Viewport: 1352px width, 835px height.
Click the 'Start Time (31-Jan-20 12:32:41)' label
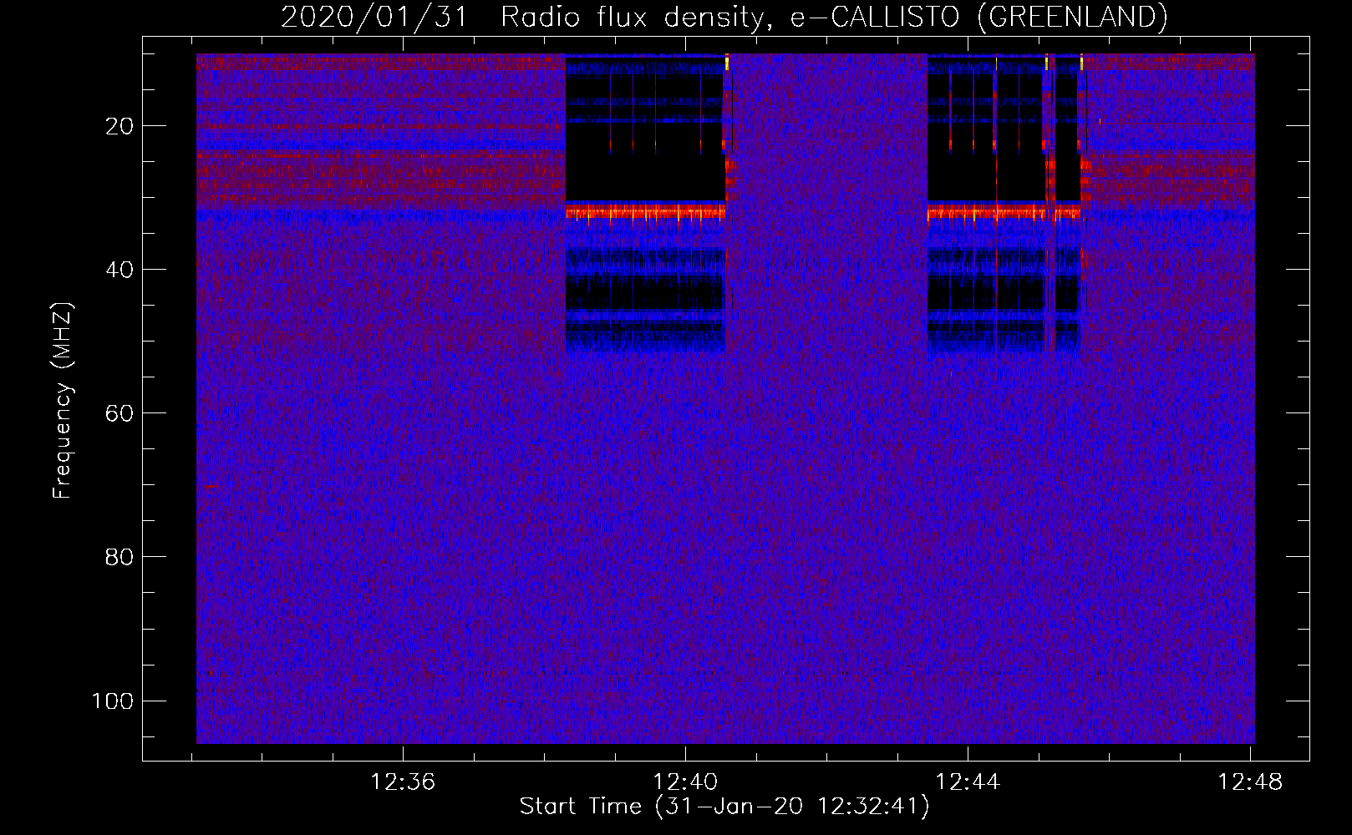tap(724, 807)
